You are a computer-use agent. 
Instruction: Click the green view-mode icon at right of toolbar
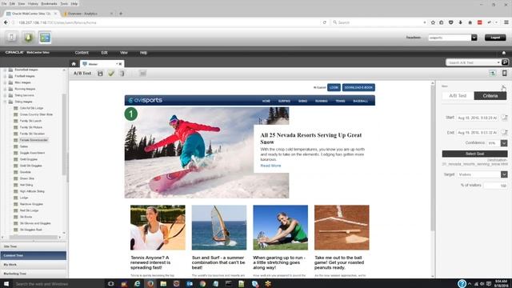(x=493, y=74)
